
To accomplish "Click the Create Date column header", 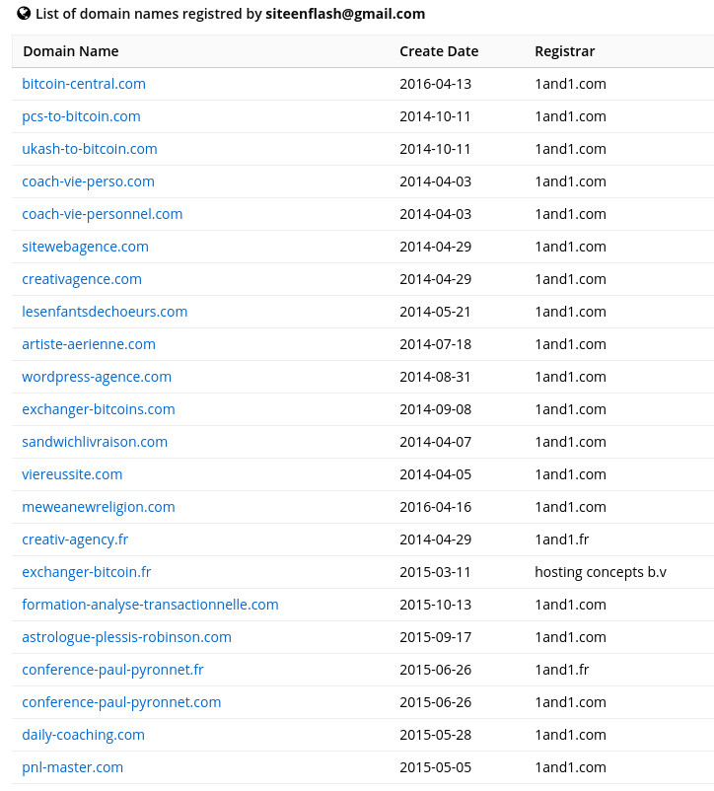I will pyautogui.click(x=439, y=51).
